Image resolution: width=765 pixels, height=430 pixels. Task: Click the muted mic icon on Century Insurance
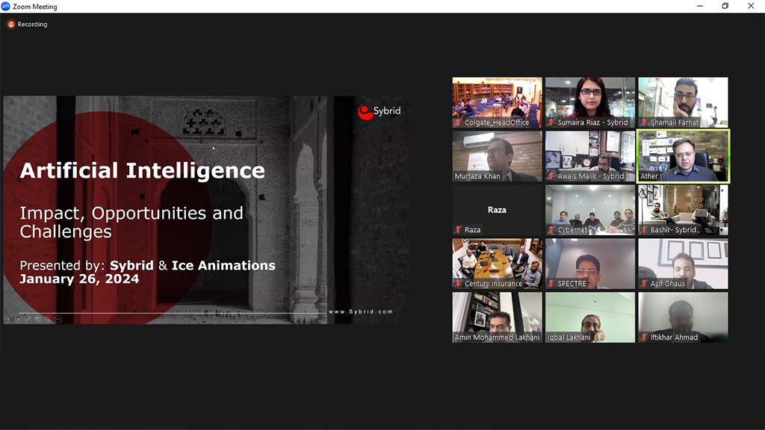pos(458,283)
